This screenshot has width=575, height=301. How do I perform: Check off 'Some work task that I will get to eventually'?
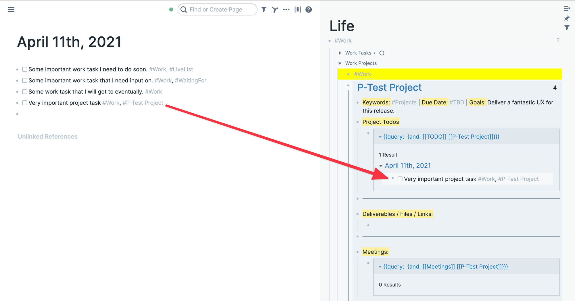pyautogui.click(x=24, y=91)
